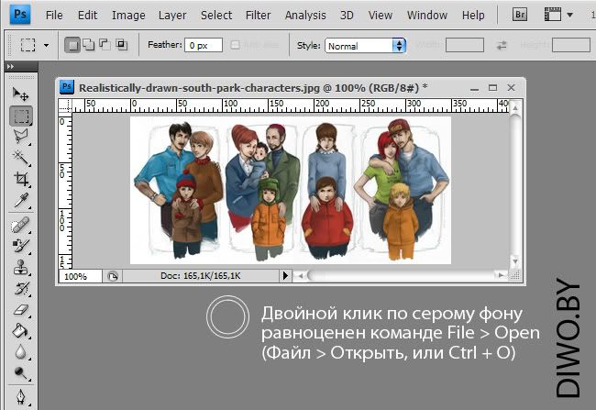Select the New selection mode button

(72, 45)
